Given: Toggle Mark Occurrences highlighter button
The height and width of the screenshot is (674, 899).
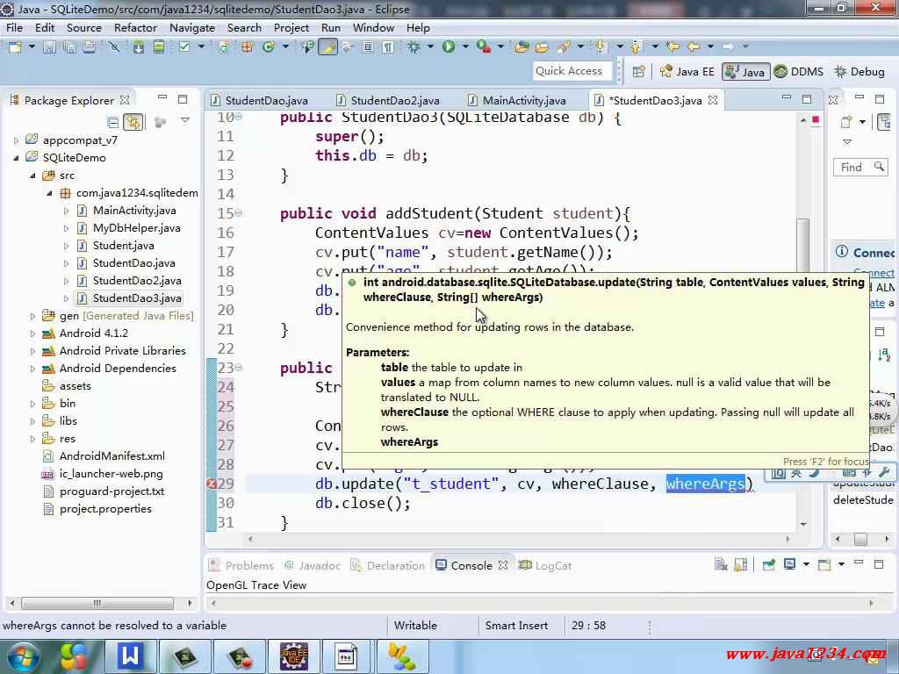Looking at the screenshot, I should coord(328,47).
